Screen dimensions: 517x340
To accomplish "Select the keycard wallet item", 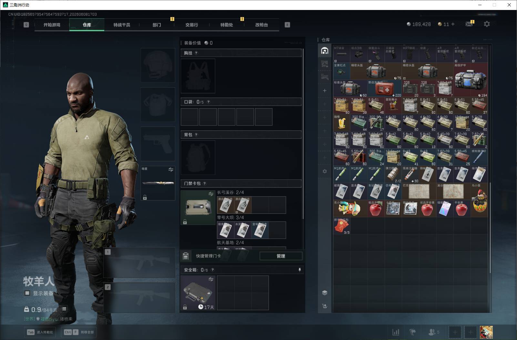I will point(198,207).
